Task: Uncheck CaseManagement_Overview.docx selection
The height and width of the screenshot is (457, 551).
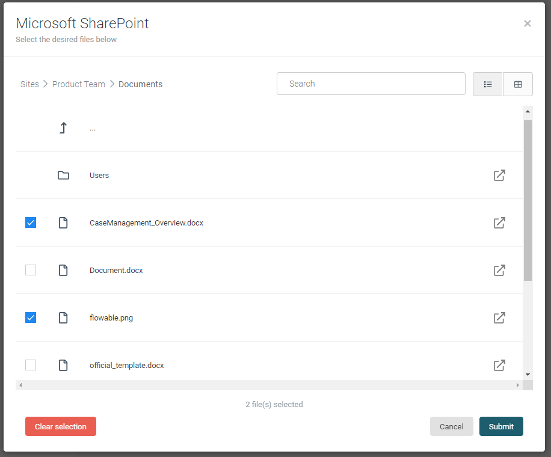Action: click(31, 222)
